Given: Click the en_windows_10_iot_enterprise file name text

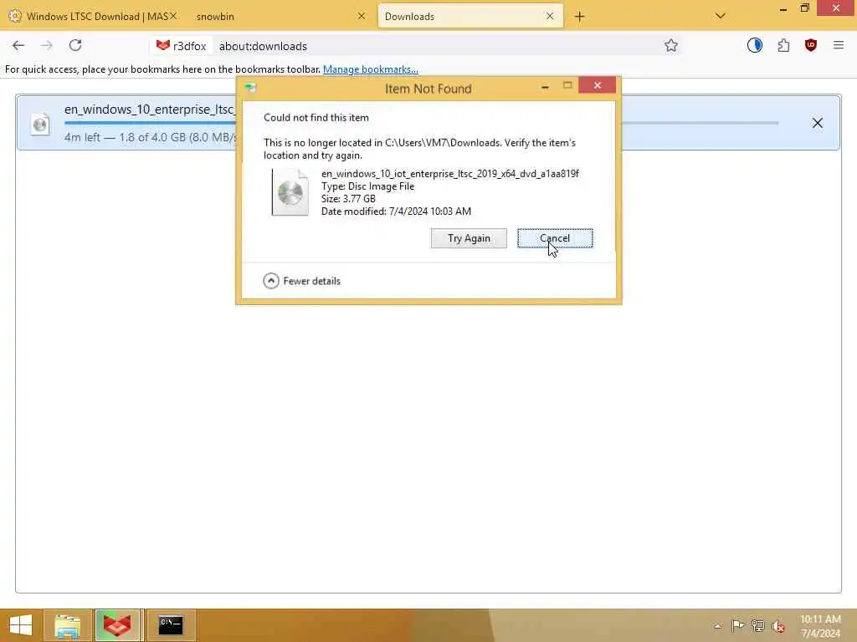Looking at the screenshot, I should (x=449, y=174).
